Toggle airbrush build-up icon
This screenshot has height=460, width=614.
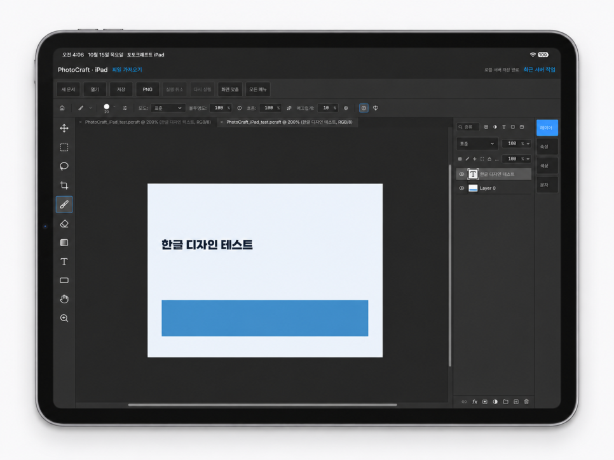(289, 108)
